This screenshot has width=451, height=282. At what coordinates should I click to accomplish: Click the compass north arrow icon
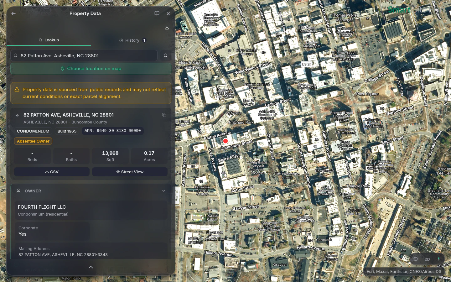pyautogui.click(x=439, y=259)
